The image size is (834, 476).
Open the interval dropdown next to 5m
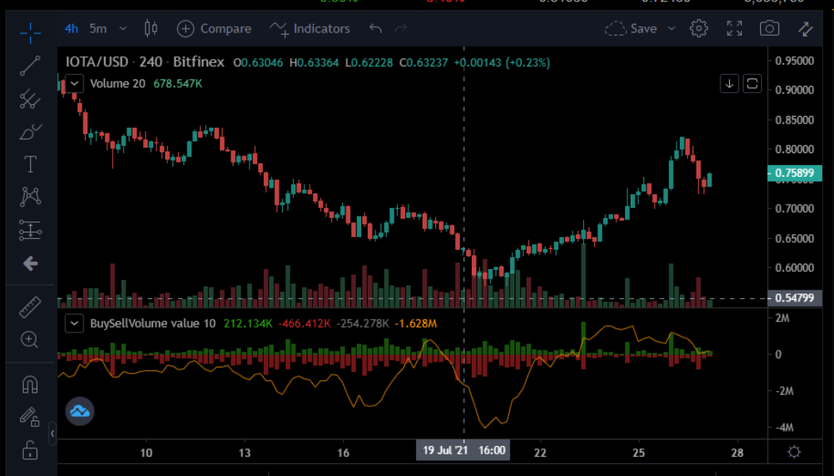(123, 28)
